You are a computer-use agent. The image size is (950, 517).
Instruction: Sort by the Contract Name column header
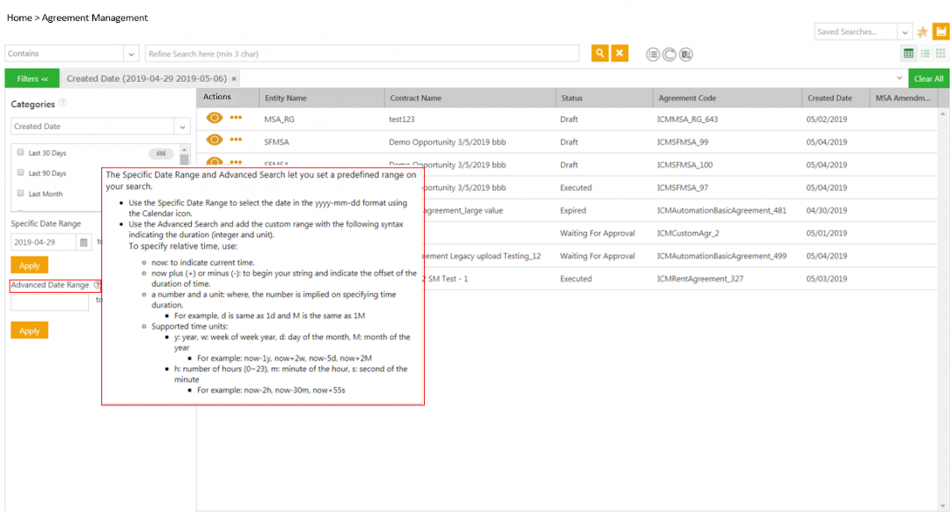415,98
